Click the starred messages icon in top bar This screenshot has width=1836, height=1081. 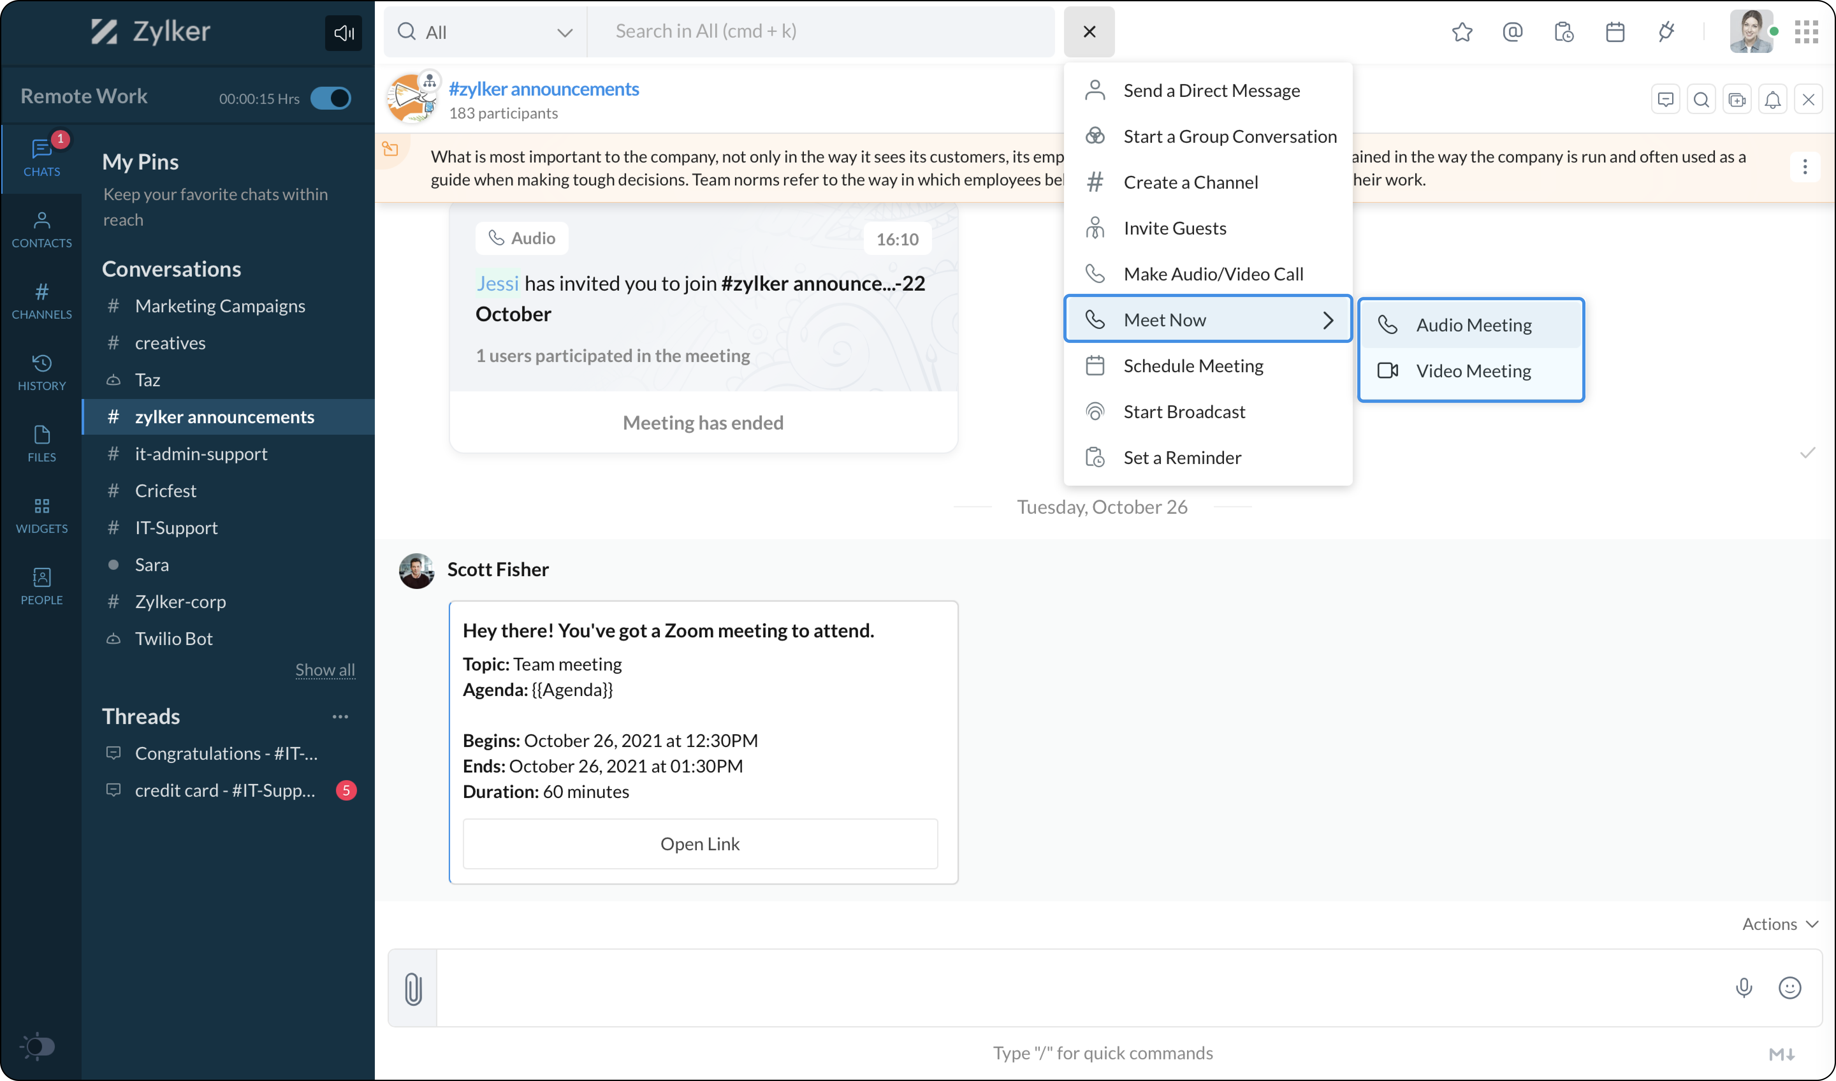point(1461,32)
